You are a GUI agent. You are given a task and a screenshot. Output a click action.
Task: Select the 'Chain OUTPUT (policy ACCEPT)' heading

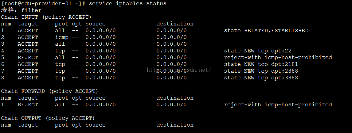click(x=48, y=118)
